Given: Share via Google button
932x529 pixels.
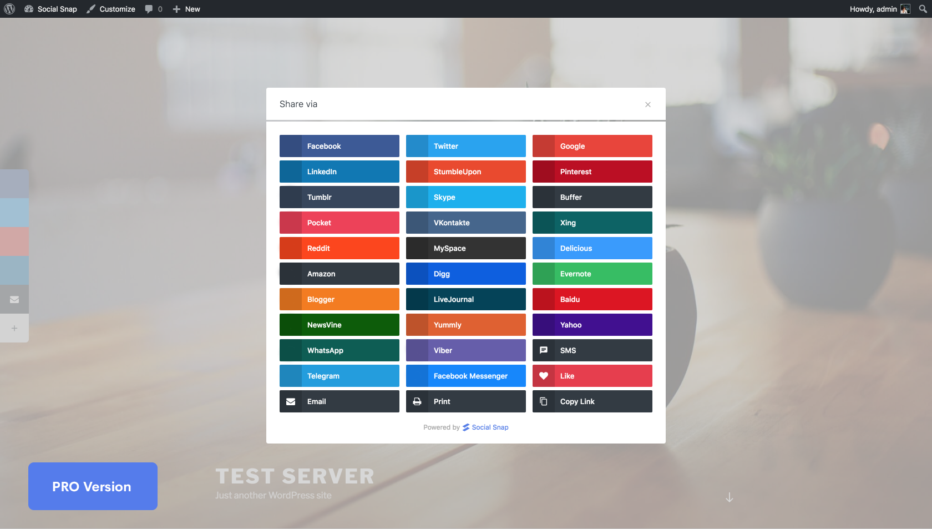Looking at the screenshot, I should pos(592,146).
